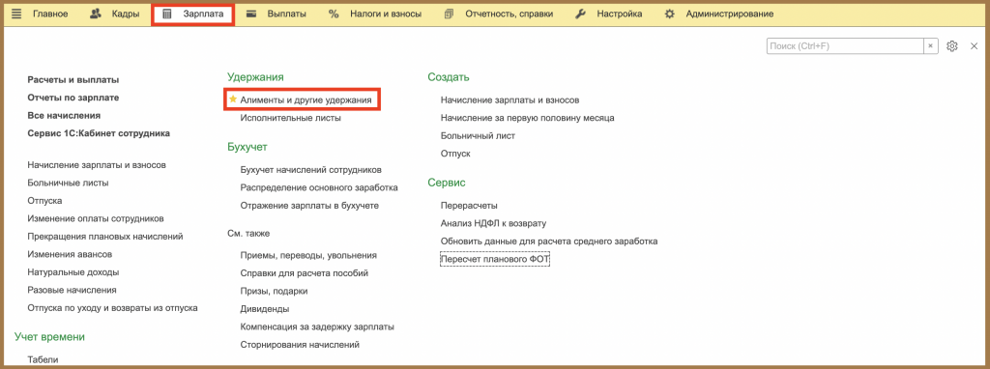Open Начисление зарплаты и взносов in left list

97,164
